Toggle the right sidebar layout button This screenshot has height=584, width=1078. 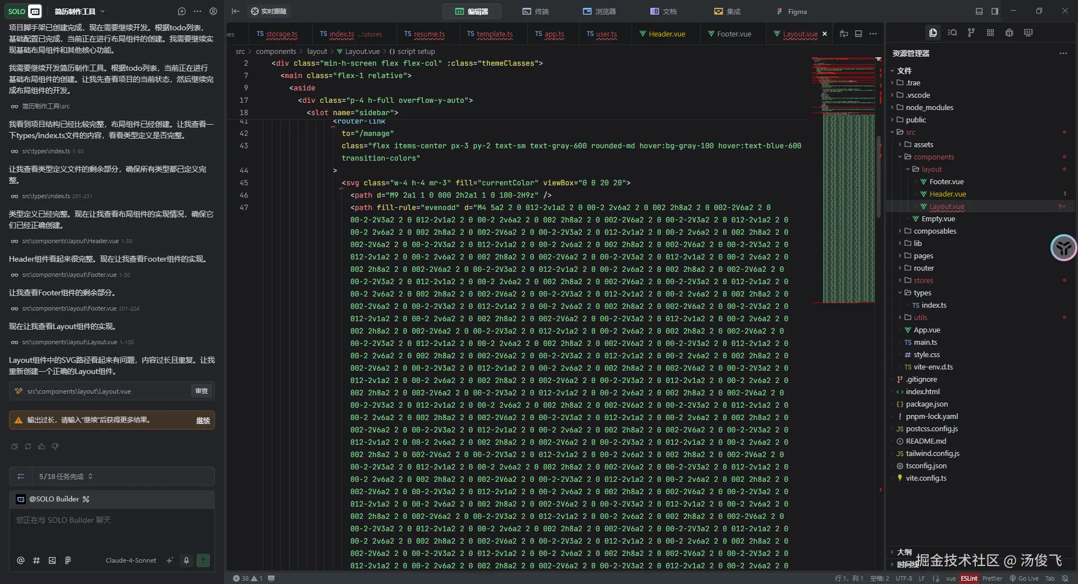pos(994,11)
